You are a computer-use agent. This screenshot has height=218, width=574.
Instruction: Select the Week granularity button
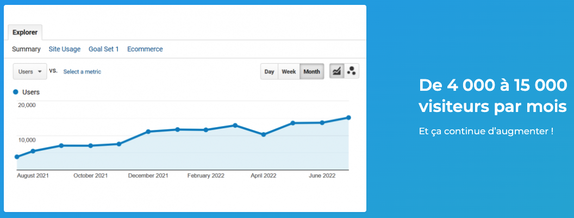(289, 71)
